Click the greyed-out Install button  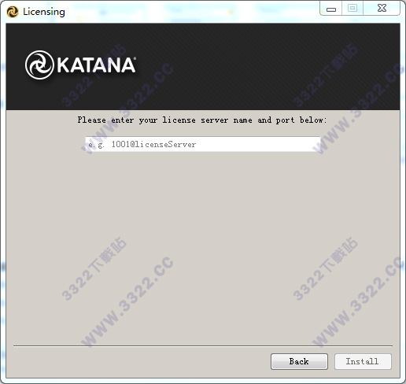point(363,361)
